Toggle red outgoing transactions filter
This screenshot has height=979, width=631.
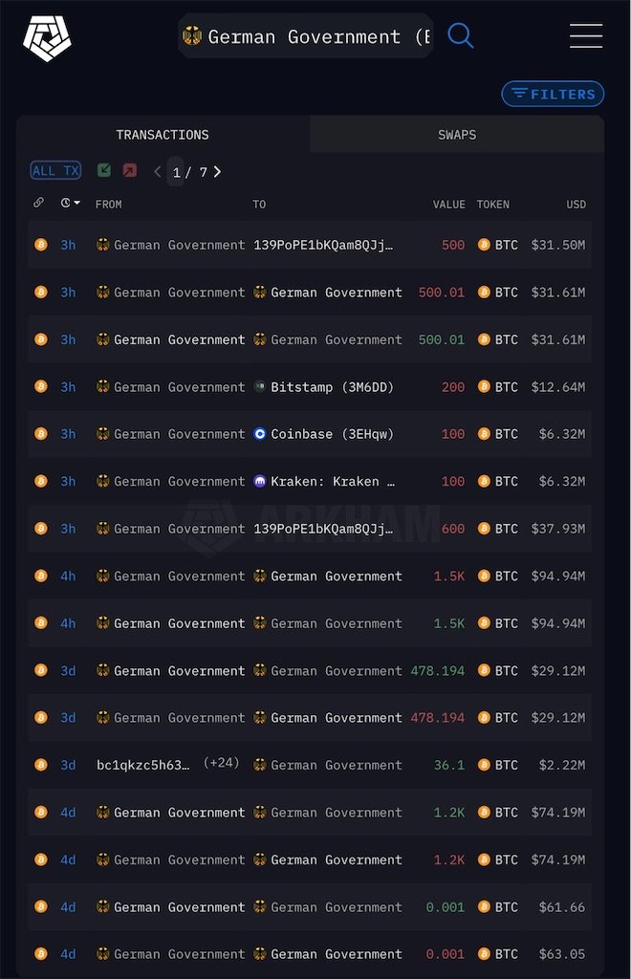[130, 170]
